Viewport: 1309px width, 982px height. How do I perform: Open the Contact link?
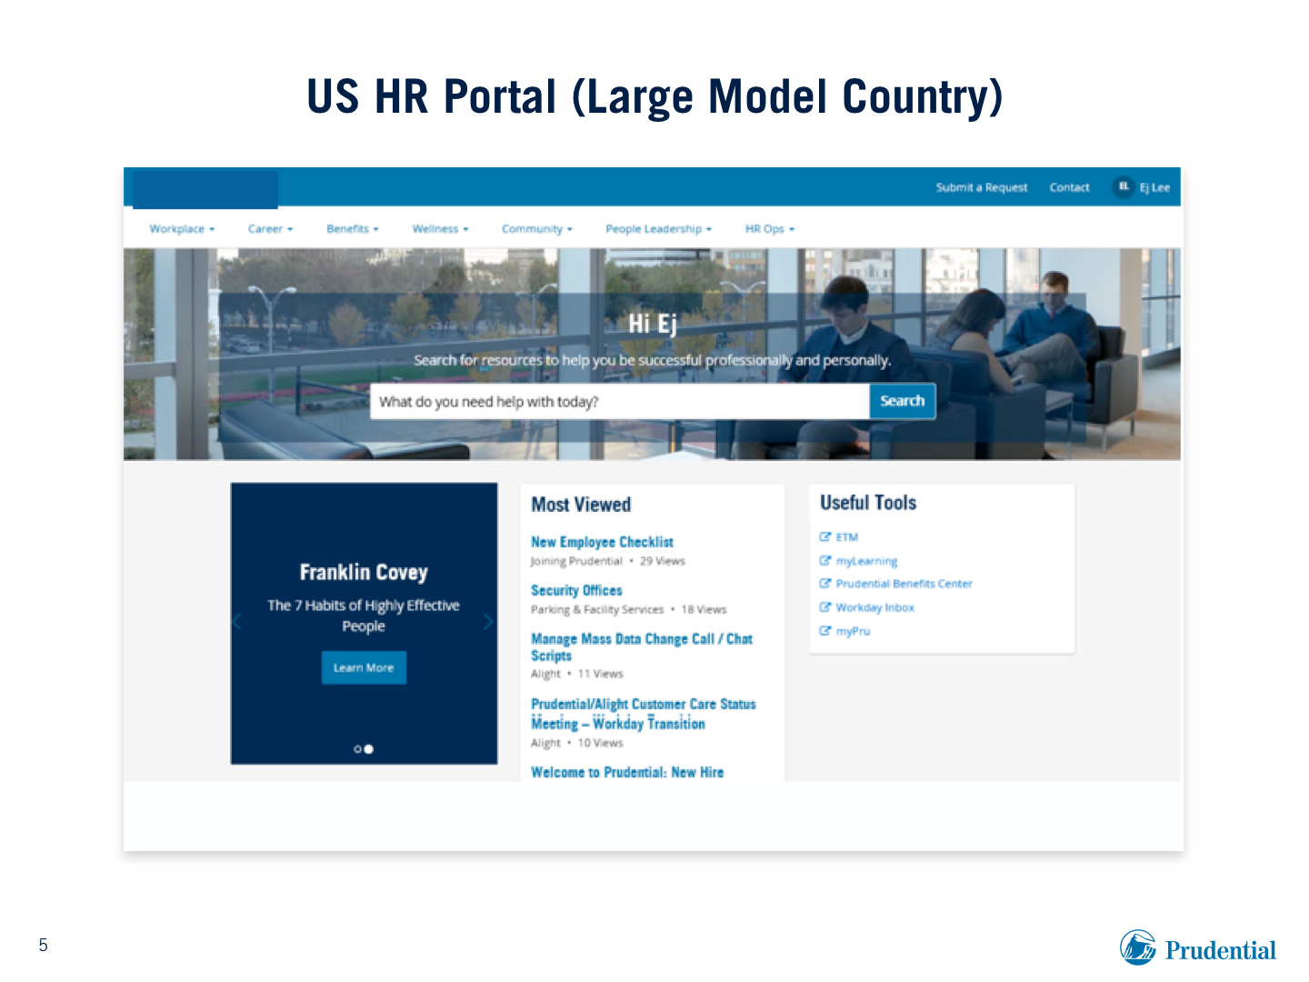pyautogui.click(x=1069, y=187)
